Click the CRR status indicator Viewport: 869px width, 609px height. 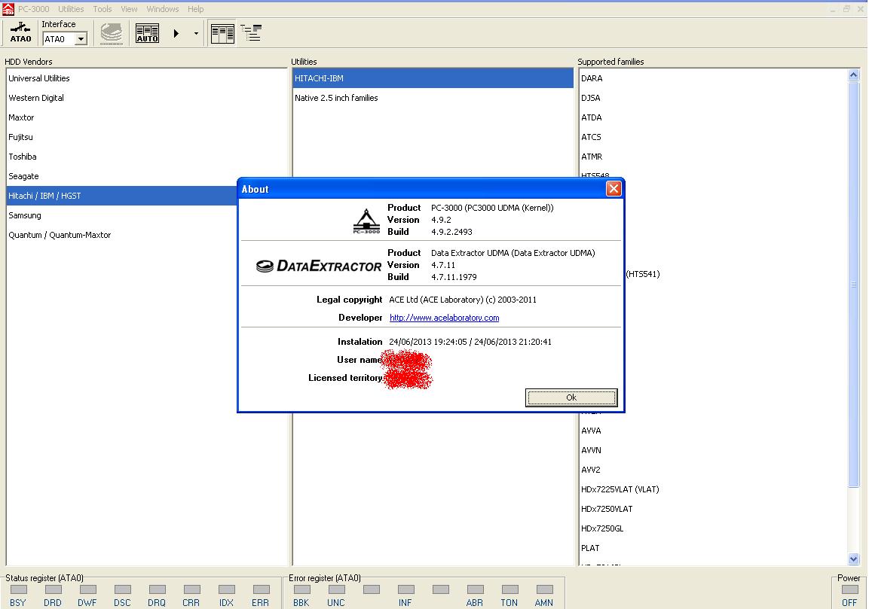click(191, 589)
